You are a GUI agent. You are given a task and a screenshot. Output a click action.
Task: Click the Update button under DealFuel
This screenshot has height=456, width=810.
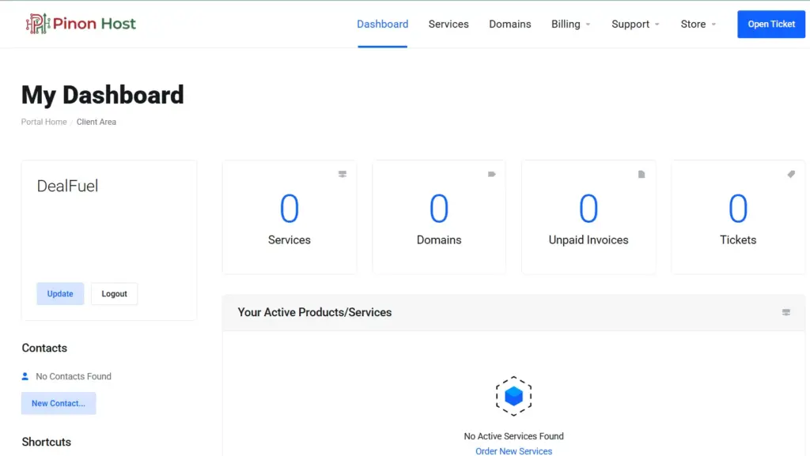tap(60, 293)
